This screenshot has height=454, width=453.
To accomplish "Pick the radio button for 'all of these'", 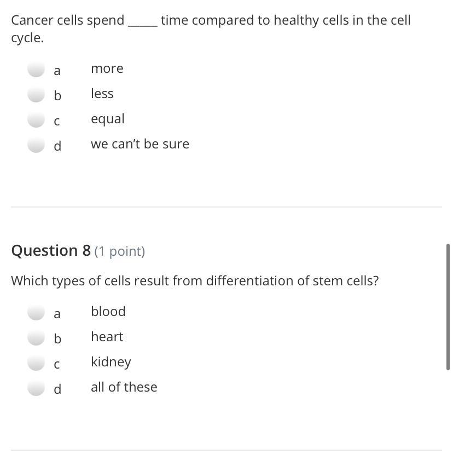I will pos(36,388).
